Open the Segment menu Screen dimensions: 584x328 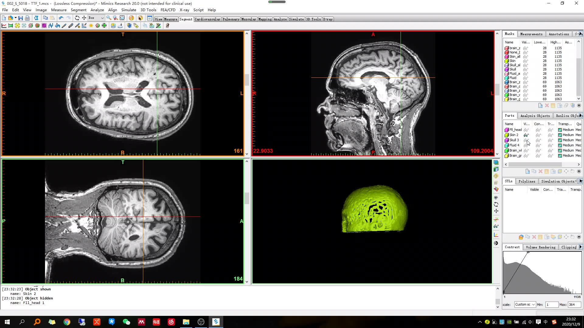78,10
